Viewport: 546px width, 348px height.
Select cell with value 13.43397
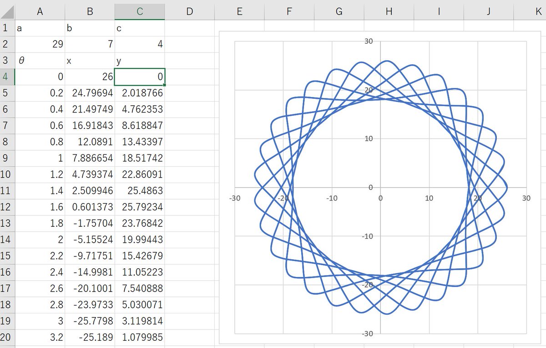coord(140,142)
